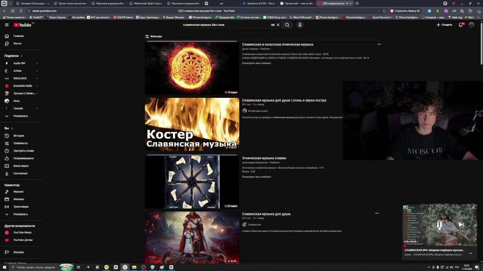Screen dimensions: 483x271
Task: Open GSHOP Авито bookmark
Action: [x=123, y=17]
